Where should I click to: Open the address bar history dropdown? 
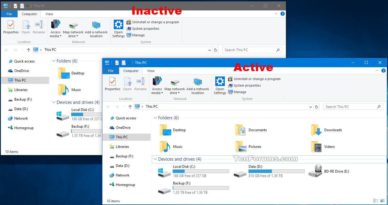point(311,107)
